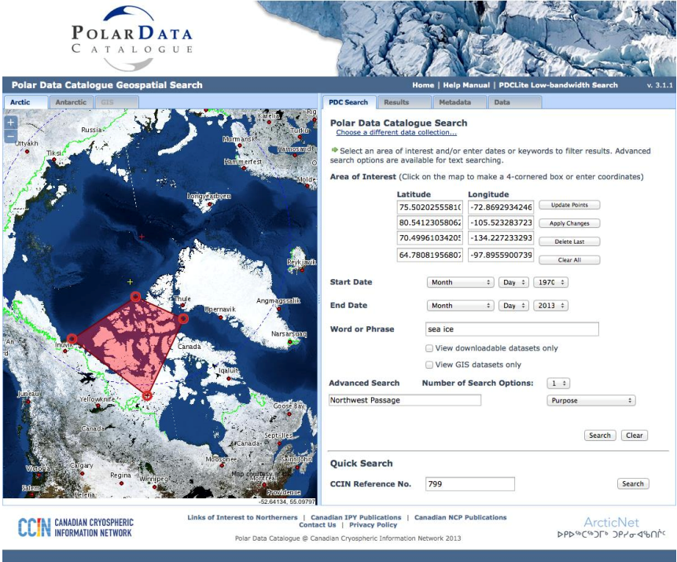Viewport: 677px width, 562px height.
Task: Open Number of Search Options dropdown
Action: 559,384
